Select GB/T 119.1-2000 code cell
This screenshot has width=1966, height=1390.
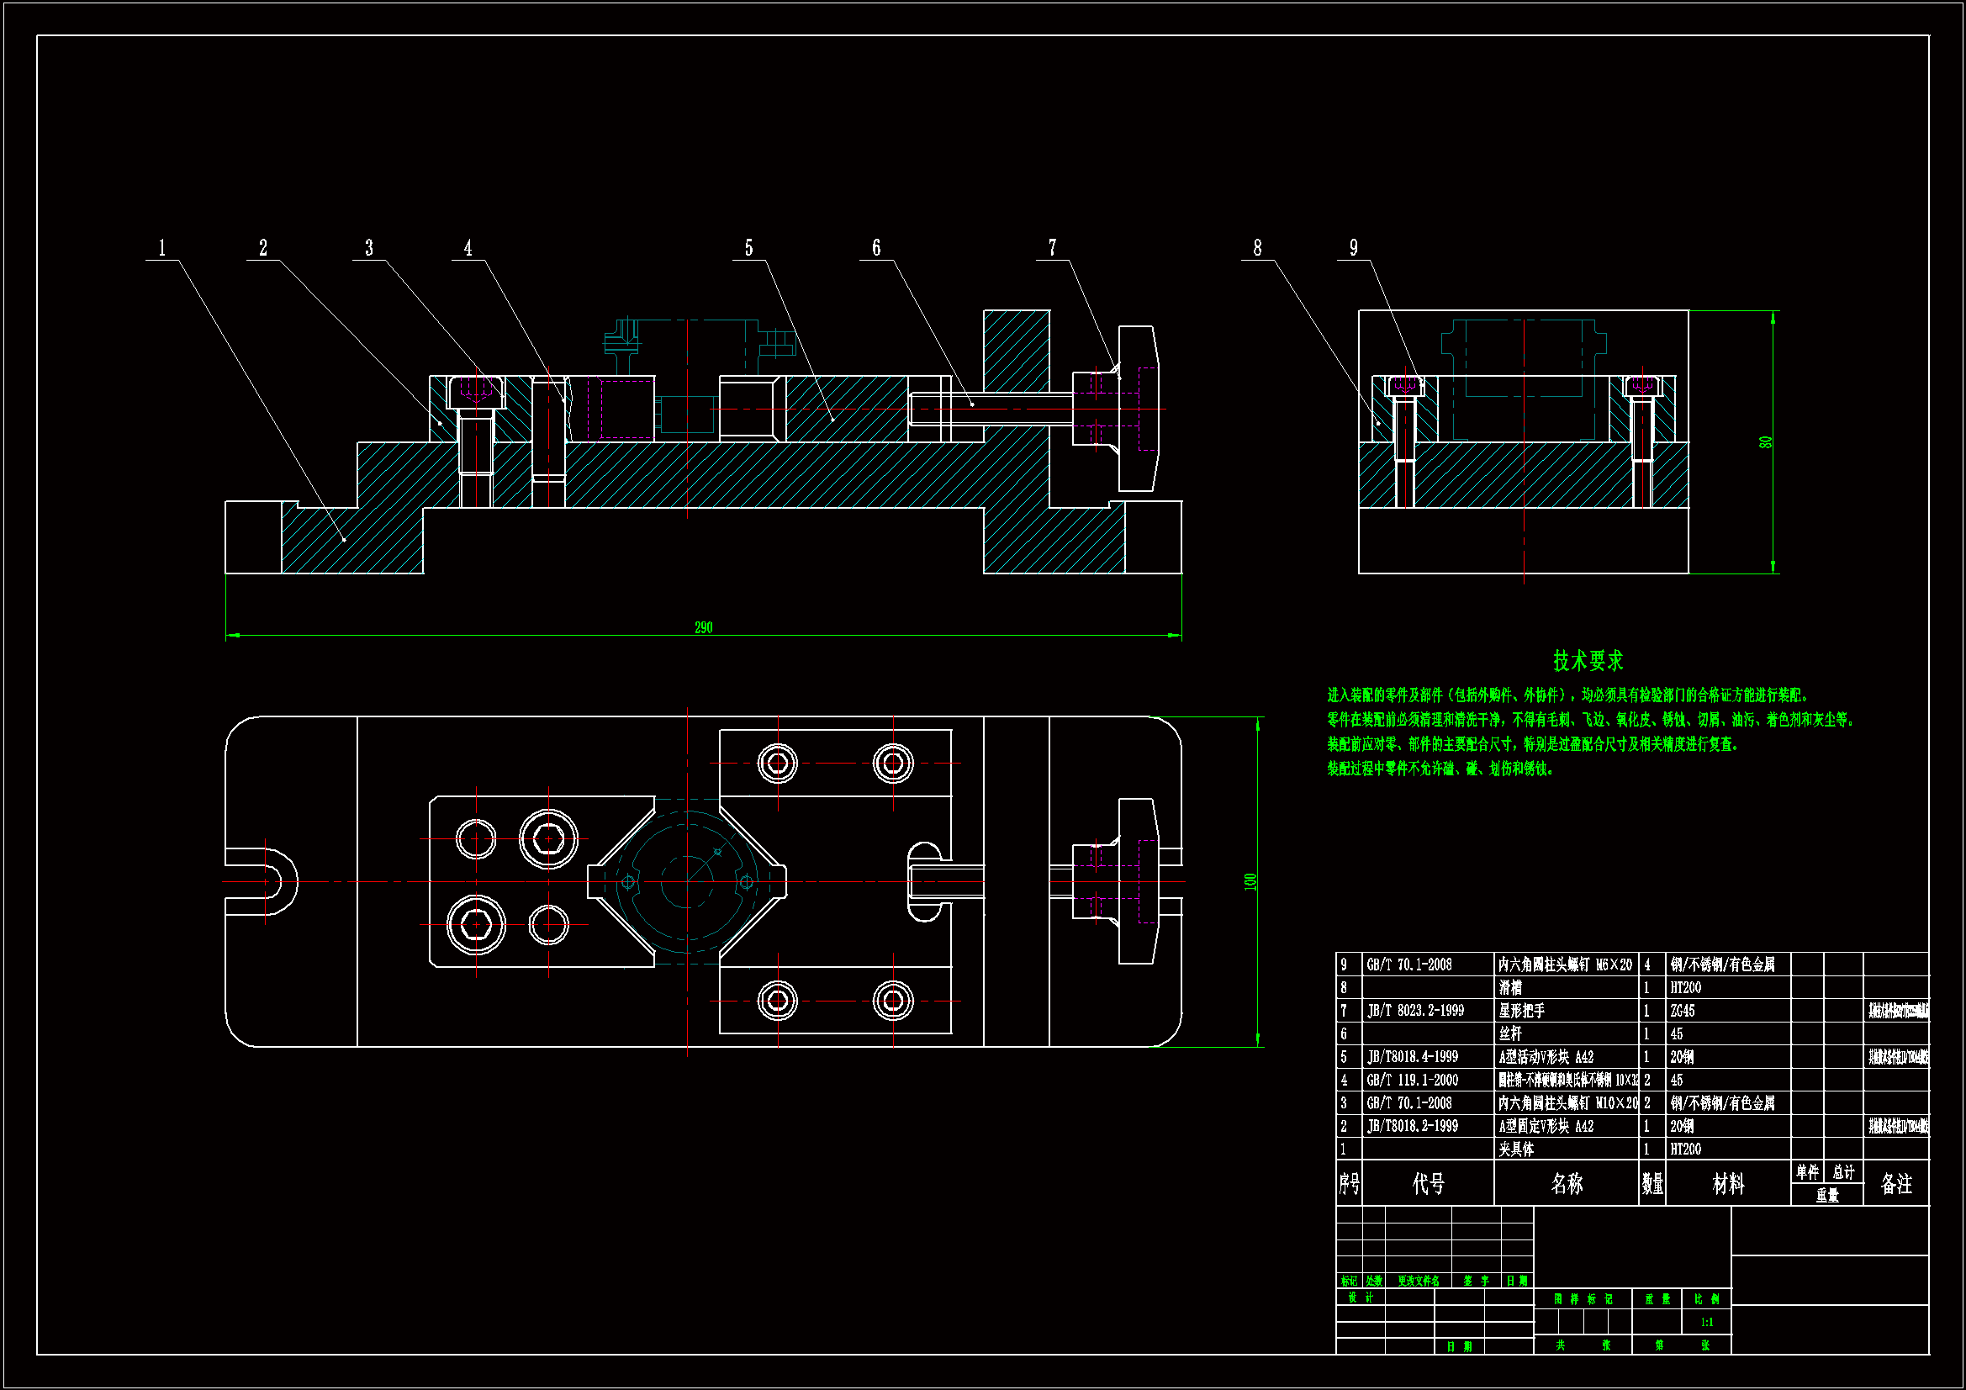[x=1412, y=1080]
